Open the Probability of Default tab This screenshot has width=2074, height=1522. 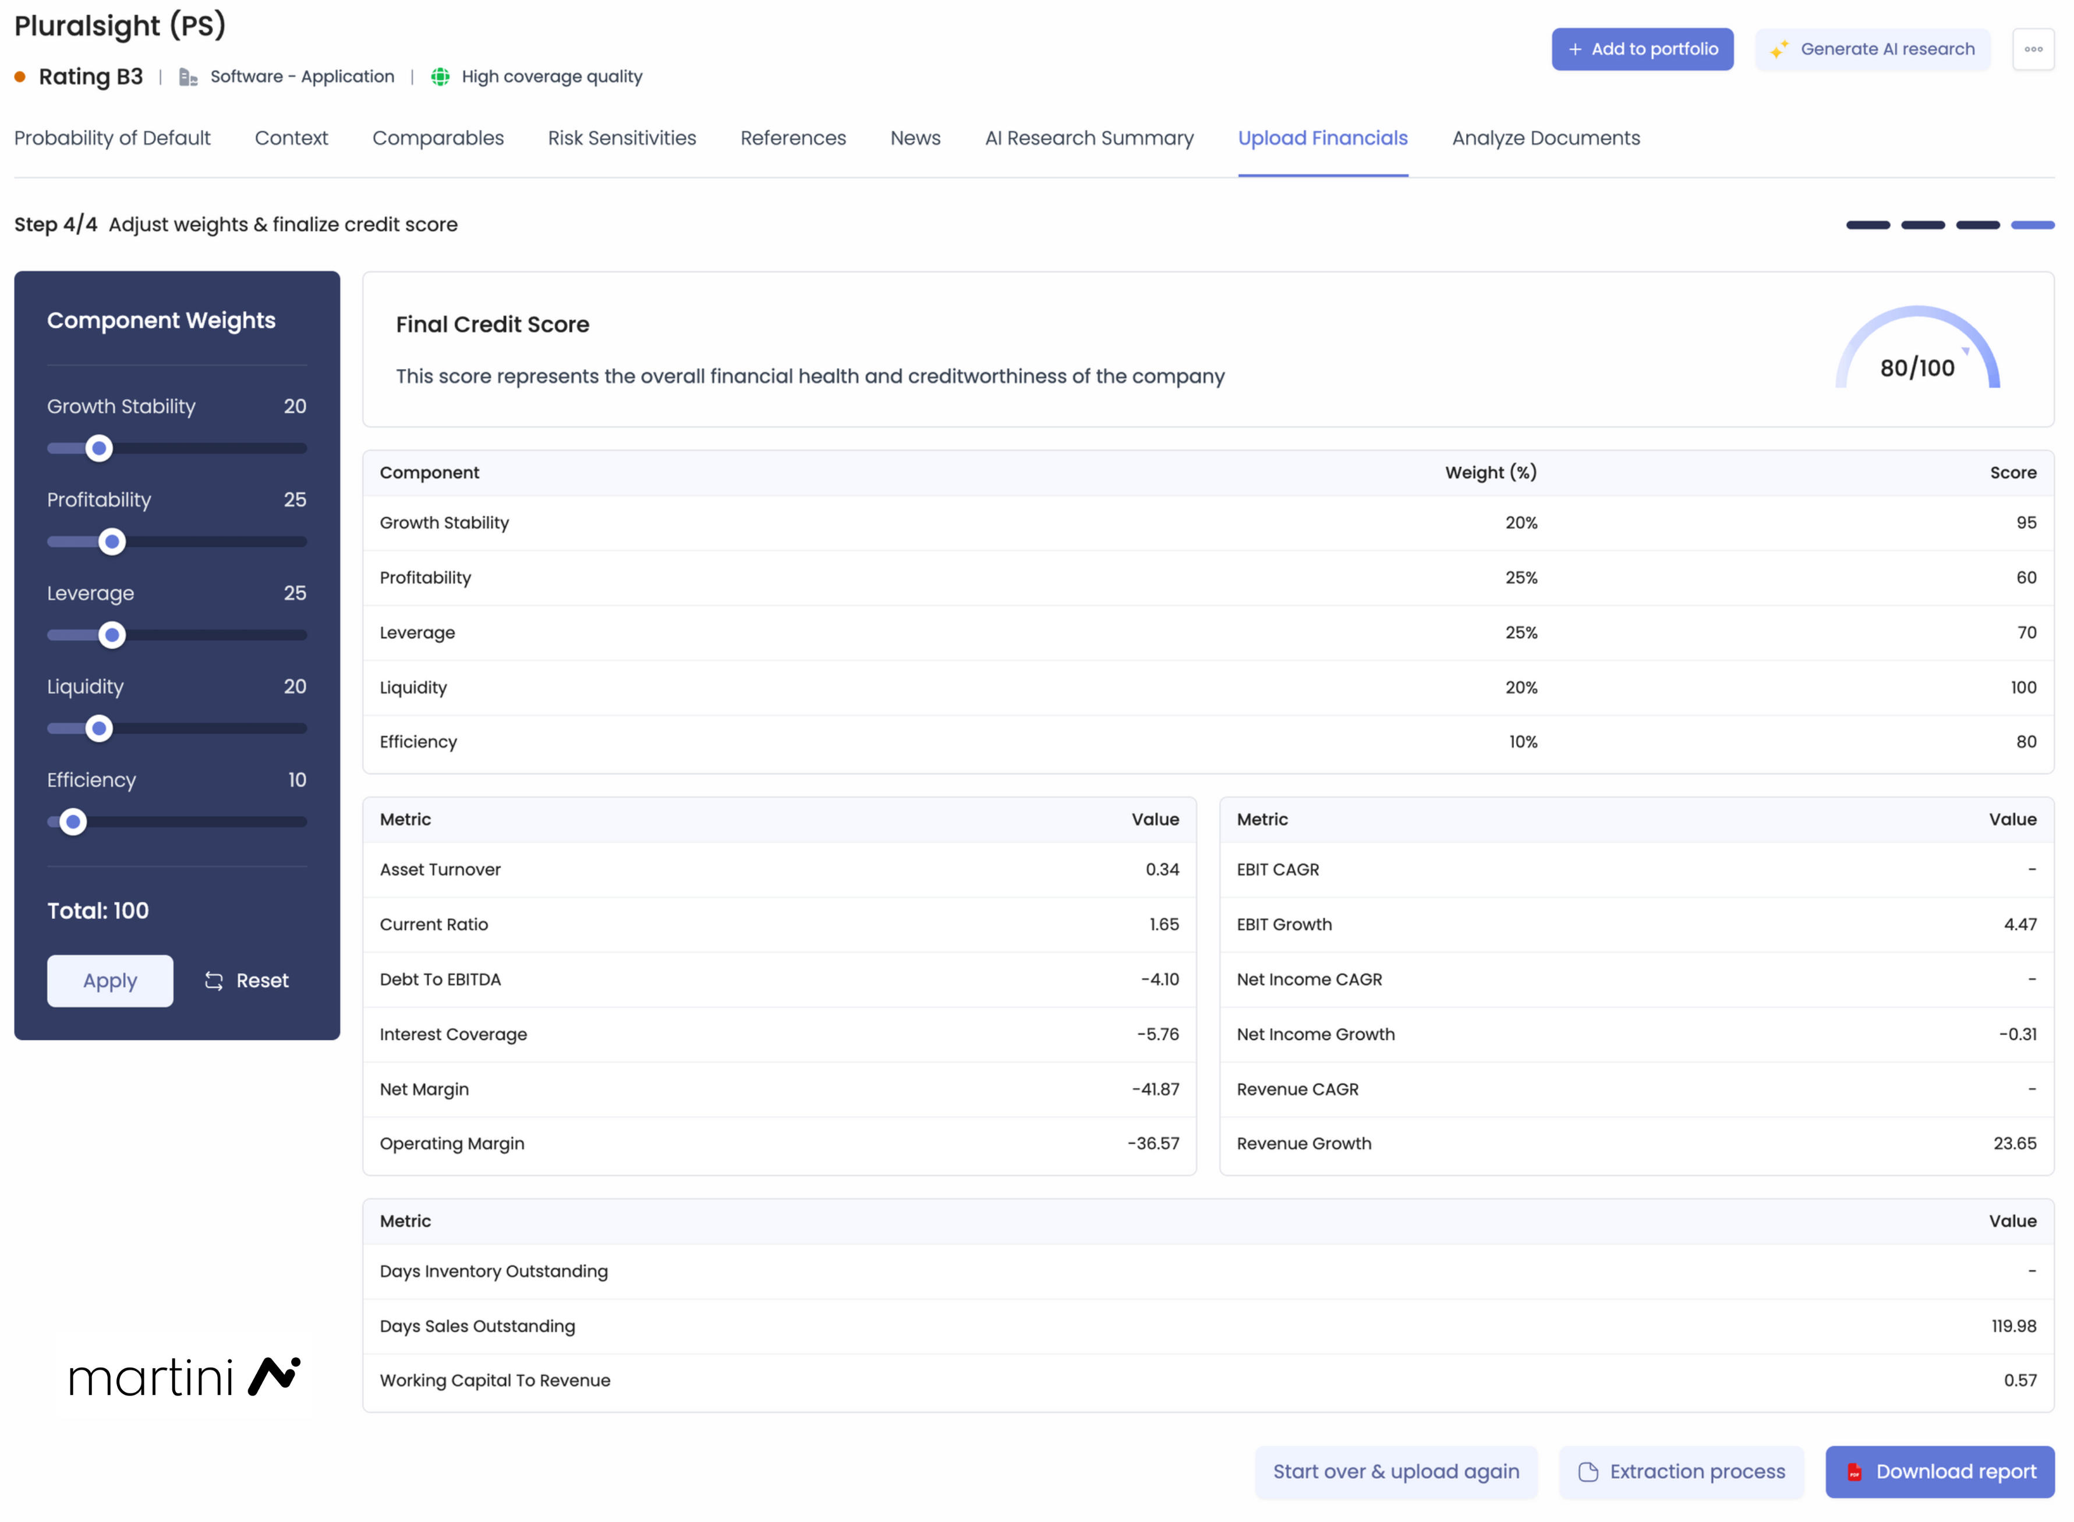(112, 138)
